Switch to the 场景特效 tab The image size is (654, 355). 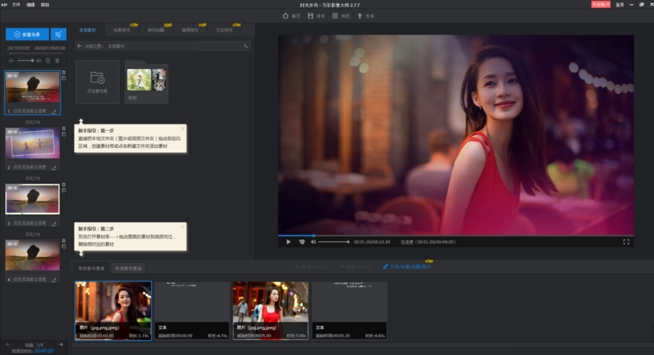(x=122, y=30)
